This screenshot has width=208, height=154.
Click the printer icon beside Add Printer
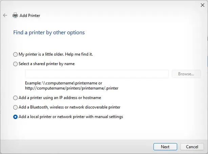pyautogui.click(x=15, y=16)
